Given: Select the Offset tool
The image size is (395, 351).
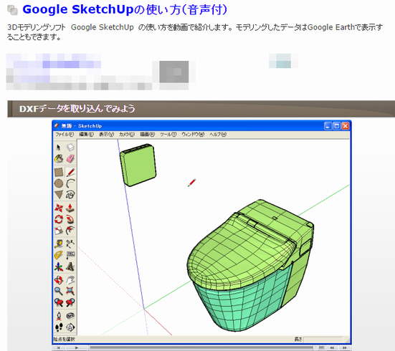Looking at the screenshot, I should [70, 230].
